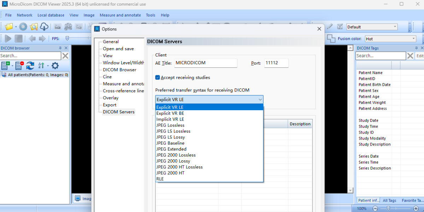Select Cine in the Options tree
424x212 pixels.
click(x=107, y=77)
